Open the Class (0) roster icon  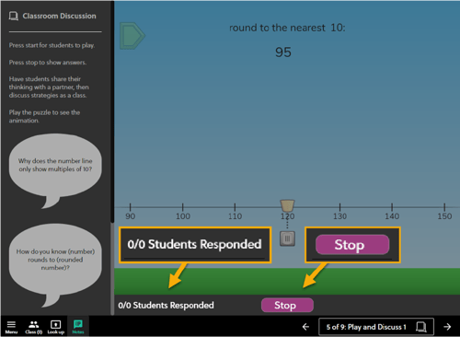click(x=33, y=327)
